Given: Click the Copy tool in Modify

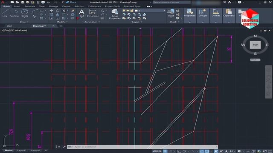Looking at the screenshot, I should point(51,14).
